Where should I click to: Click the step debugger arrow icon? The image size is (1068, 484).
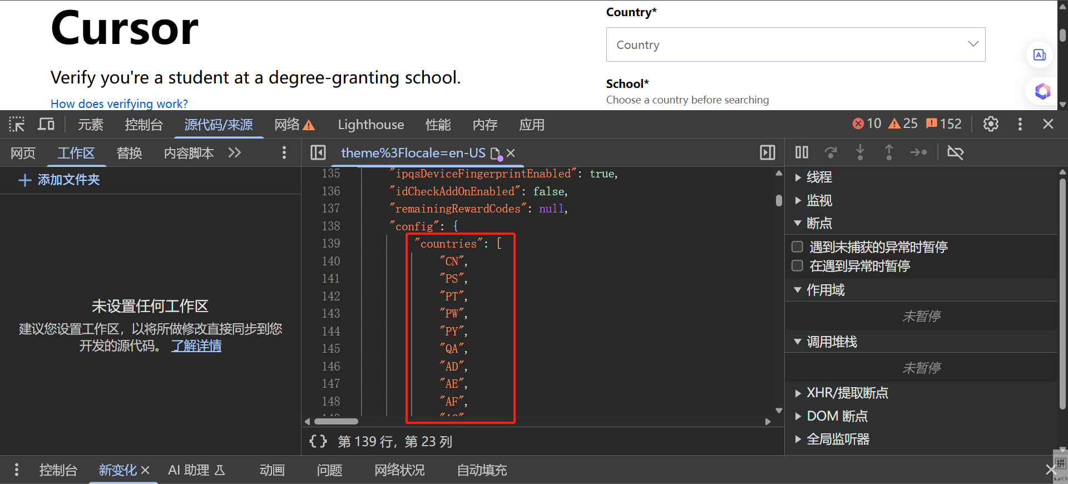tap(918, 152)
